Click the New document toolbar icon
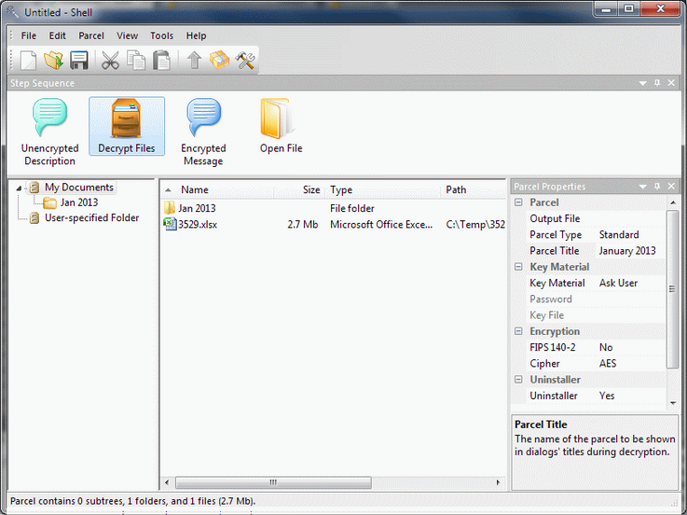Viewport: 687px width, 515px height. tap(29, 61)
